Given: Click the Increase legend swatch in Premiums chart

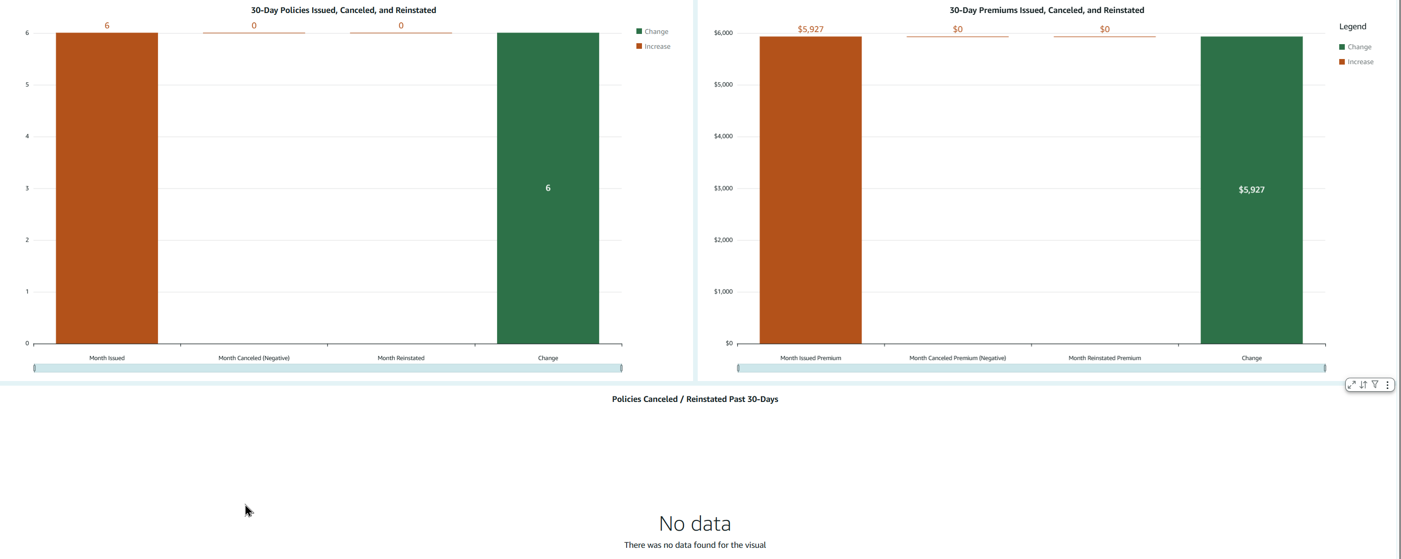Looking at the screenshot, I should pyautogui.click(x=1342, y=62).
